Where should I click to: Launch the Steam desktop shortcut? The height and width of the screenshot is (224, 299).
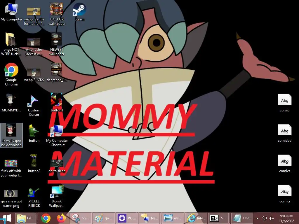(79, 12)
